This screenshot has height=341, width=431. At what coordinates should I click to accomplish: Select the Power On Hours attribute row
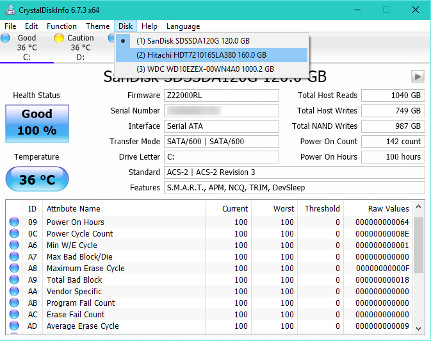tap(209, 222)
